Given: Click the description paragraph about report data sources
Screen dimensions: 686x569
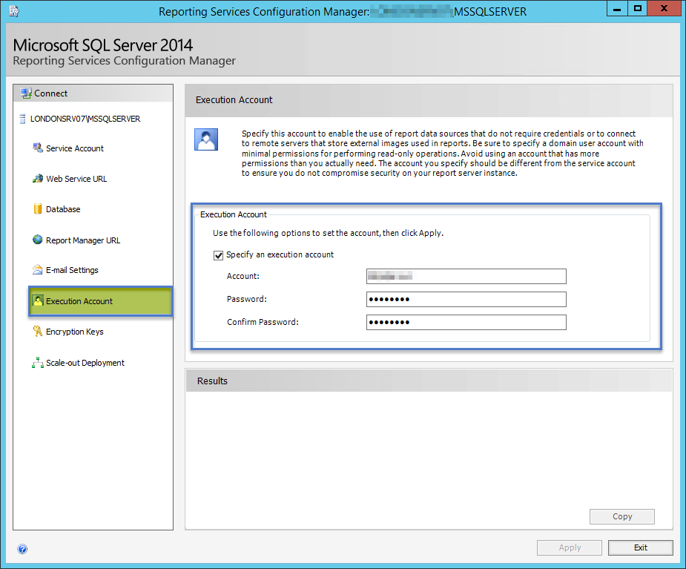Looking at the screenshot, I should (443, 153).
